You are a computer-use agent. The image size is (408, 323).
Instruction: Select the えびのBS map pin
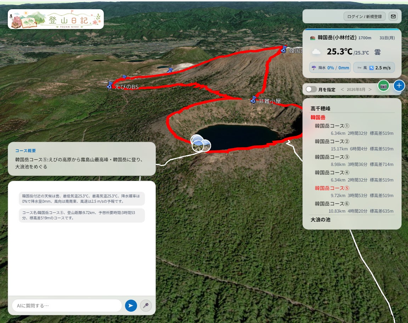(110, 86)
